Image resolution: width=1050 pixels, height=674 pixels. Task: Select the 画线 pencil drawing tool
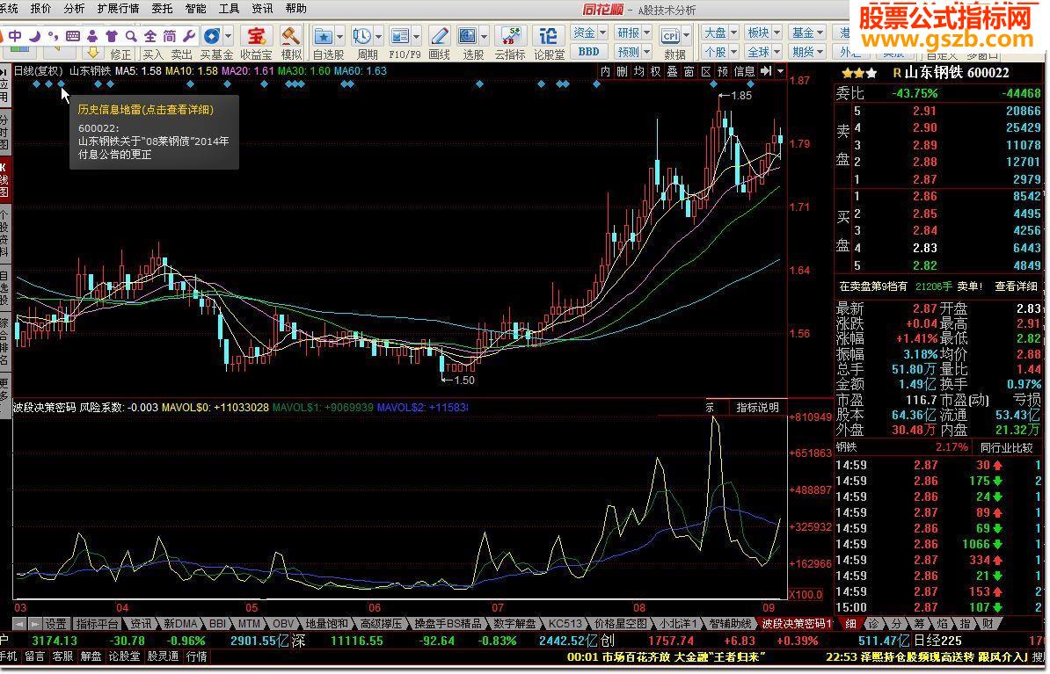pos(440,35)
